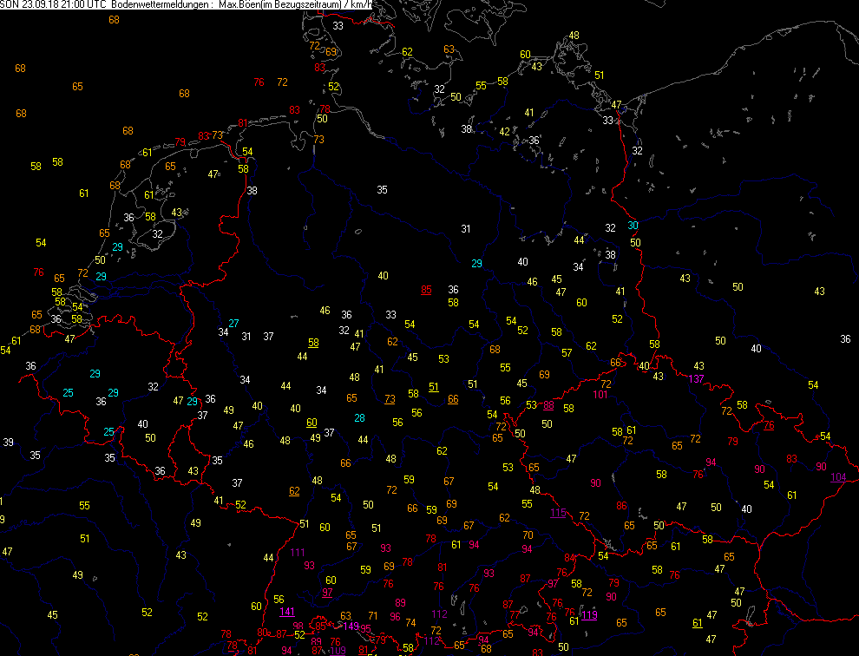Select the underlined magenta 113 value
Viewport: 859px width, 656px height.
pyautogui.click(x=589, y=615)
